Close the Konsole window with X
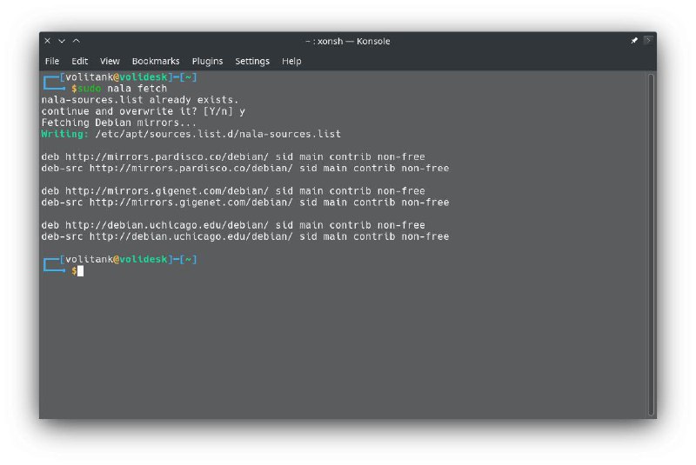Screen dimensions: 696x465 pos(48,41)
